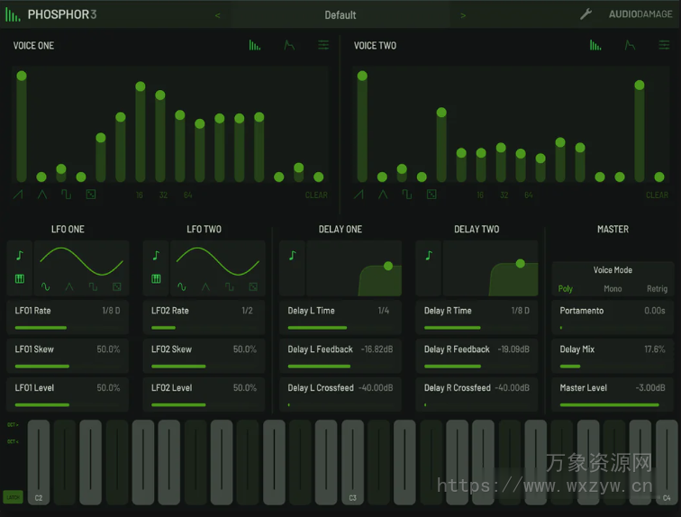Shift keyboard octave down with OCT <
Image resolution: width=681 pixels, height=517 pixels.
13,442
